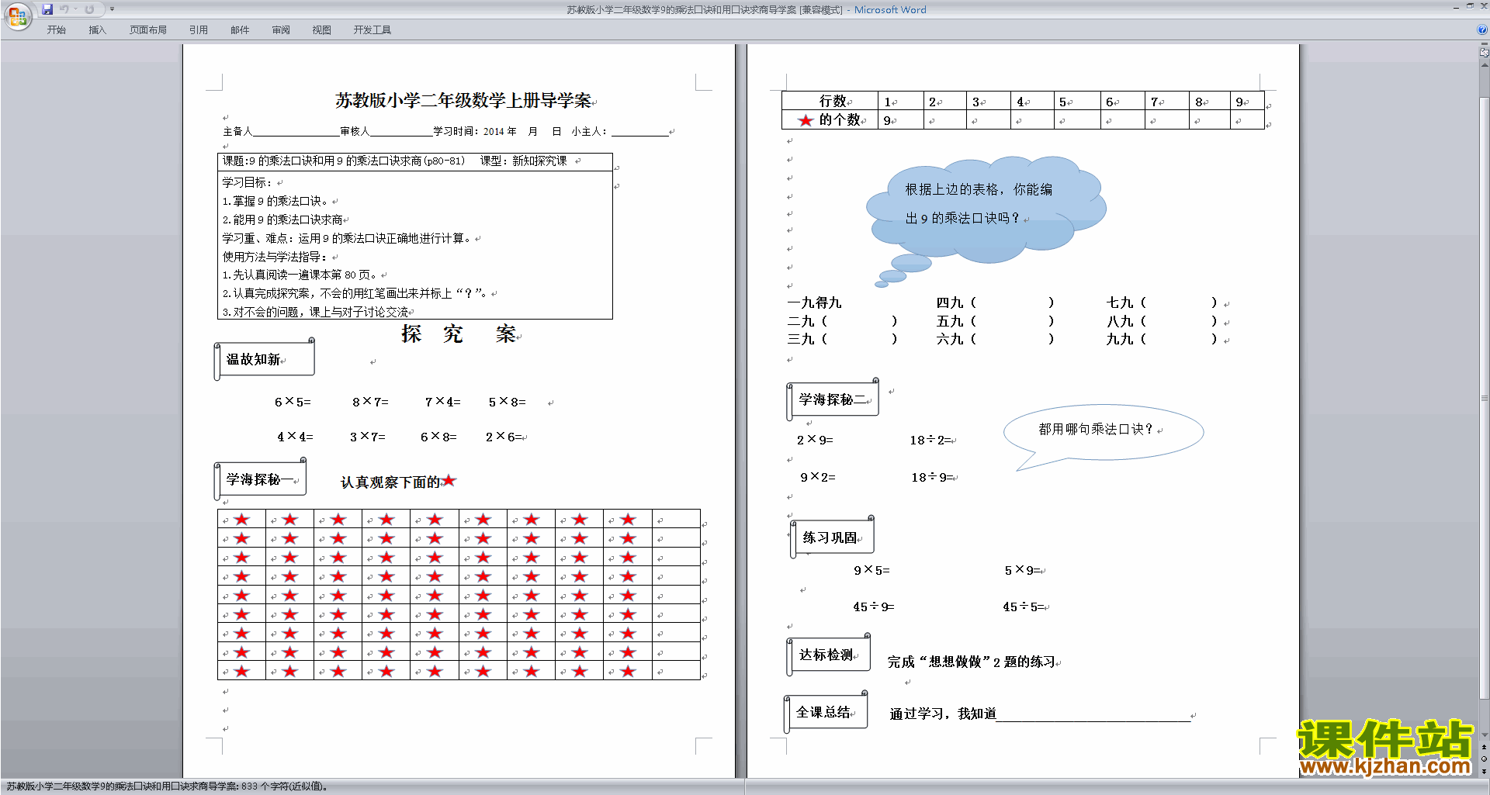Open the 审阅 ribbon tab
Screen dimensions: 1490x795
(x=281, y=30)
